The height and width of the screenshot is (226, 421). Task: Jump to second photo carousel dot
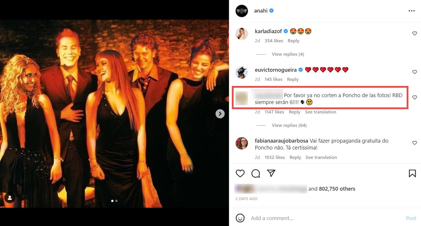(x=116, y=201)
